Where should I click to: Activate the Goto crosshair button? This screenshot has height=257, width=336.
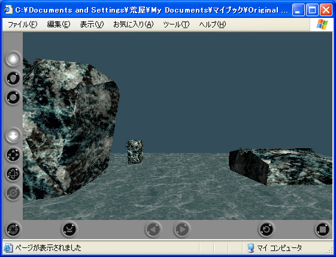pos(13,230)
